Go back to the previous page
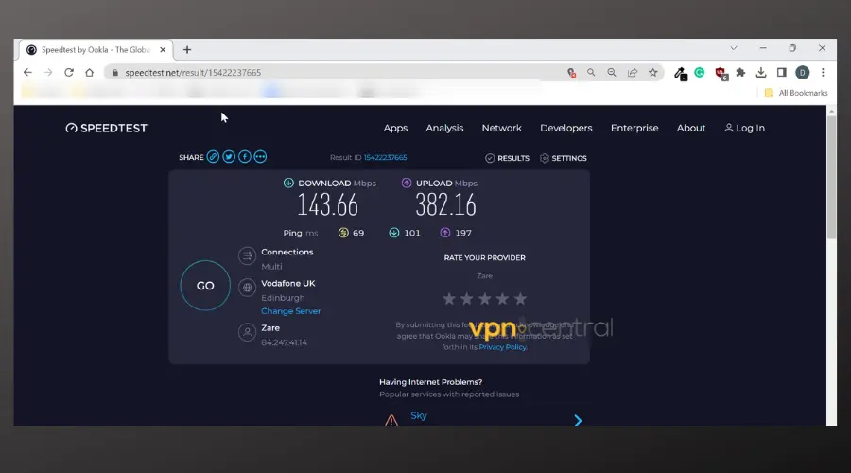The width and height of the screenshot is (851, 473). [27, 72]
